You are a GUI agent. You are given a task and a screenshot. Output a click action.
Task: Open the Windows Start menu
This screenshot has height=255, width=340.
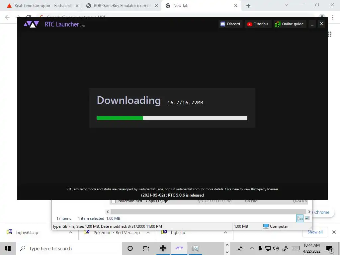pos(8,248)
